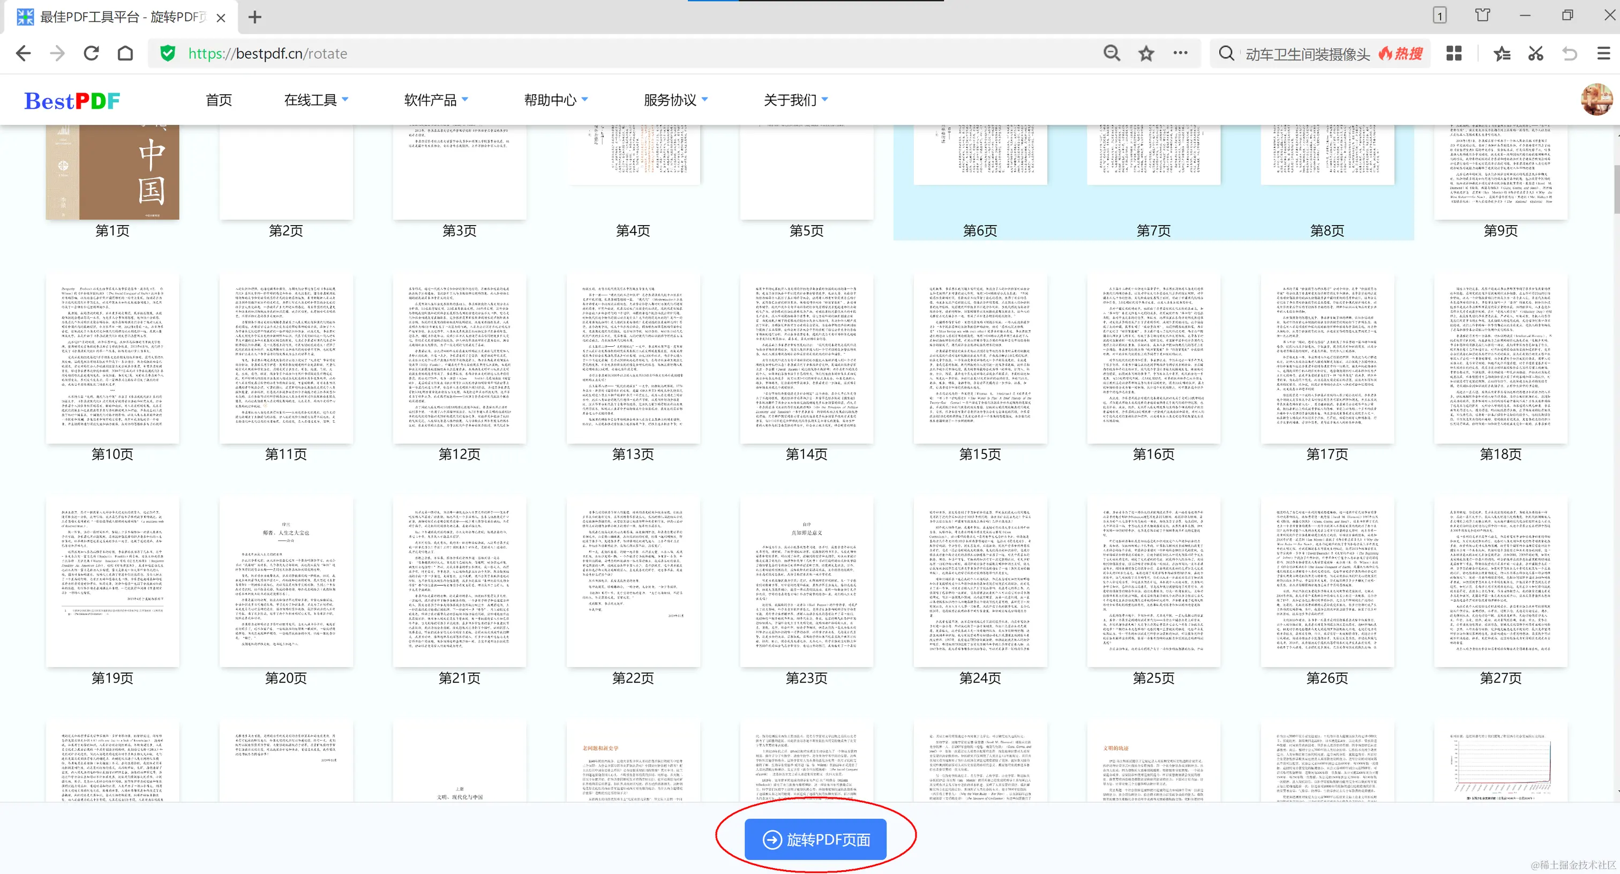Click the zoom-out magnifier in address bar
The width and height of the screenshot is (1620, 874).
(x=1111, y=54)
